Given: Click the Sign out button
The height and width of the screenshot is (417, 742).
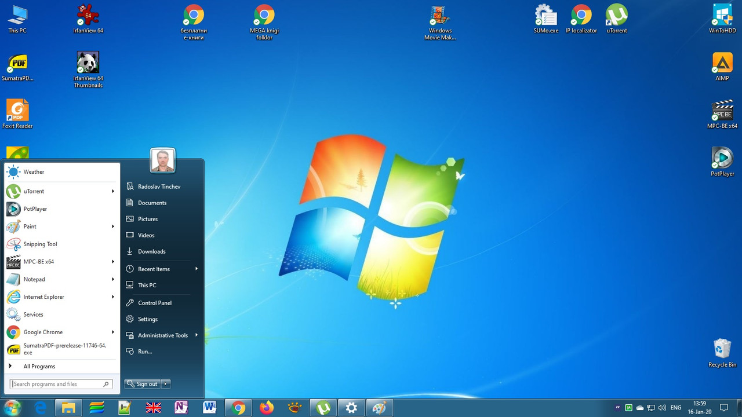Looking at the screenshot, I should (143, 383).
